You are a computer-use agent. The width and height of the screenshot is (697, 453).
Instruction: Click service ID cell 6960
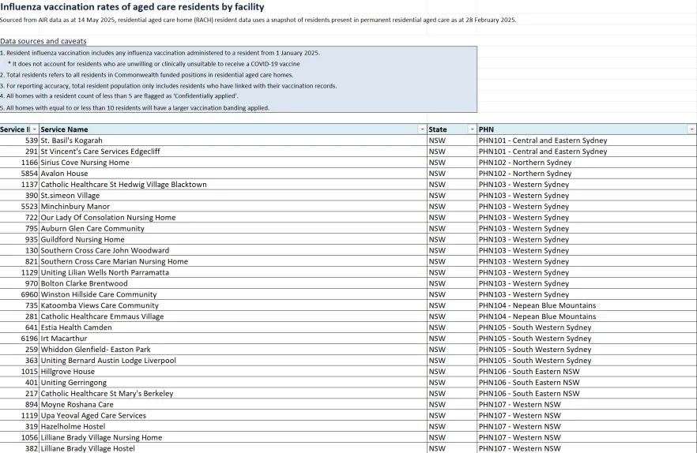pyautogui.click(x=20, y=294)
